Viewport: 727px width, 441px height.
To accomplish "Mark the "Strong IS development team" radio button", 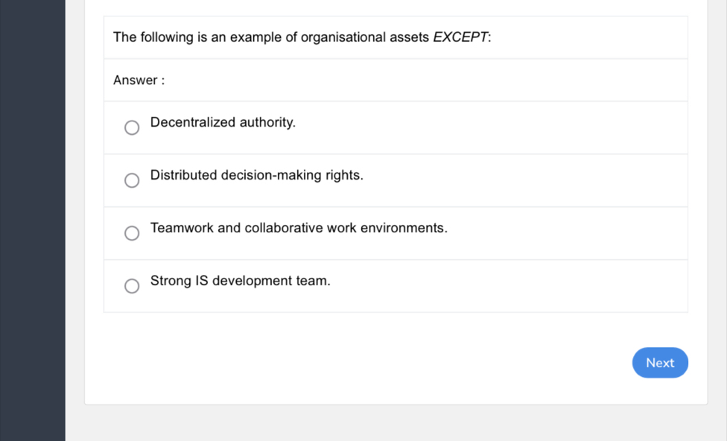I will pyautogui.click(x=132, y=286).
